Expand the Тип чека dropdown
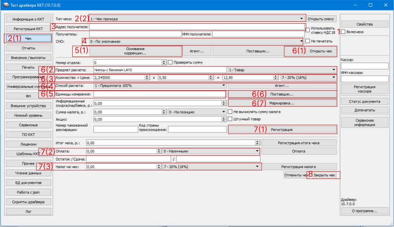This screenshot has height=227, width=394. click(197, 19)
